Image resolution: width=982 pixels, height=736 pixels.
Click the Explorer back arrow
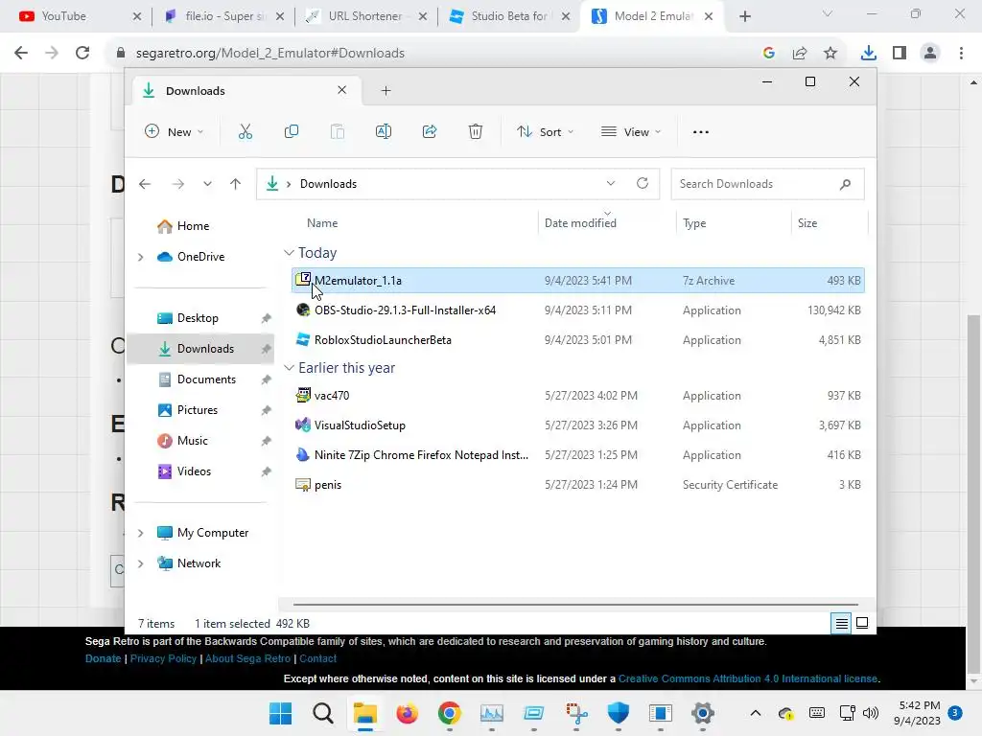[145, 184]
